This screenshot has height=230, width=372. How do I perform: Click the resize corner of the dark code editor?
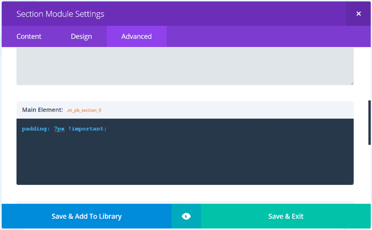(x=352, y=183)
